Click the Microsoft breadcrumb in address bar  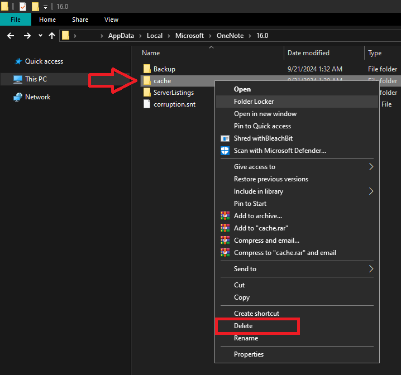pos(189,36)
